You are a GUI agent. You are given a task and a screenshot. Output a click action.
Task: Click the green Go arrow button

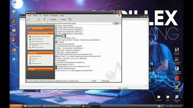(x=116, y=23)
